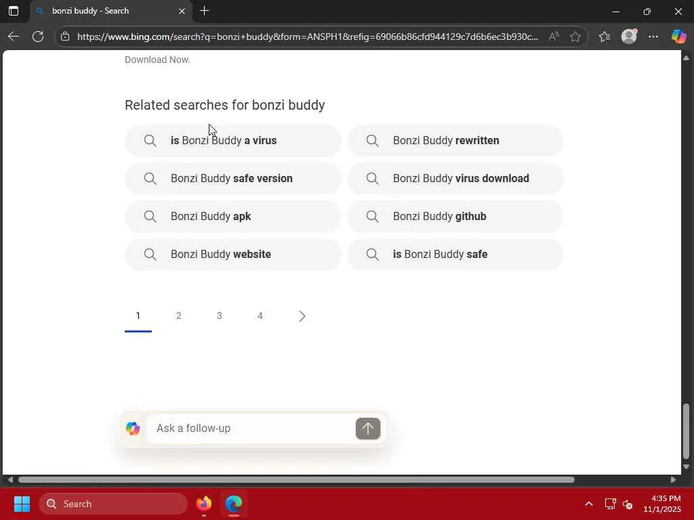Click the address bar URL
The image size is (694, 520).
308,37
